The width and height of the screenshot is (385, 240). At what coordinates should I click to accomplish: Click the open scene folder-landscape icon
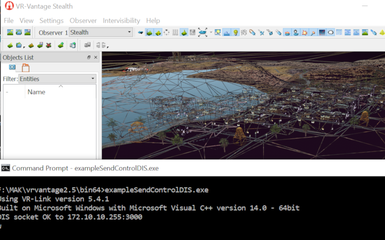19,32
